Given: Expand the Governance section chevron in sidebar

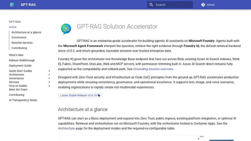Looking at the screenshot, I should tap(49, 78).
